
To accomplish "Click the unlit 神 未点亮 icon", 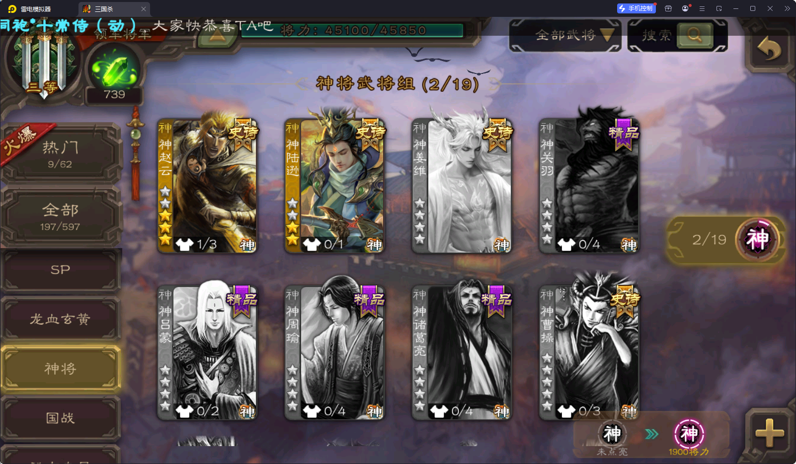I will [x=612, y=434].
